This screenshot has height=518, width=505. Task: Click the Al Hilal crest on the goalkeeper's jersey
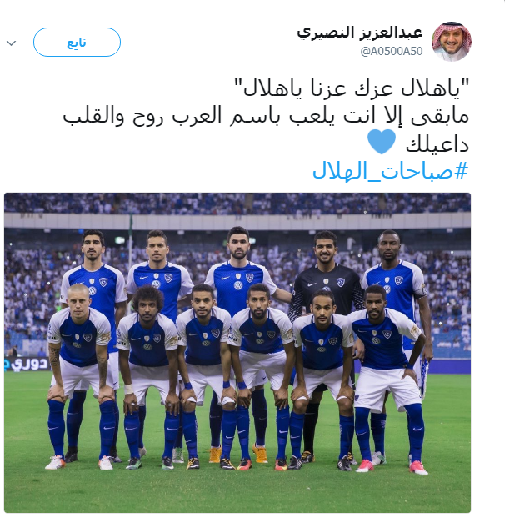[x=340, y=282]
